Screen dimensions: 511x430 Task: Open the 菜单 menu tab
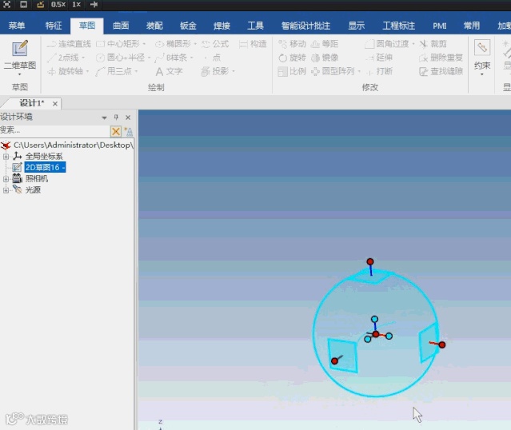click(x=16, y=26)
